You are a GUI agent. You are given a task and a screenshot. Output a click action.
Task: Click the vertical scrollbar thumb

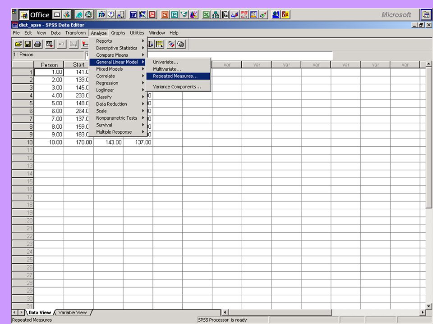[x=428, y=138]
